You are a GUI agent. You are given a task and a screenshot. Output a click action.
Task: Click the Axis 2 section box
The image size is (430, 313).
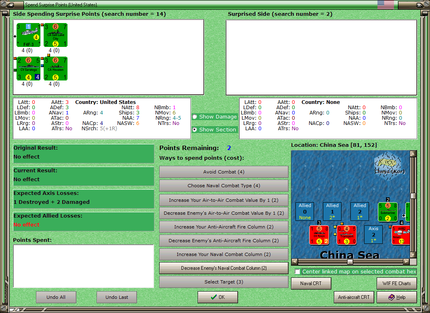pos(373,235)
